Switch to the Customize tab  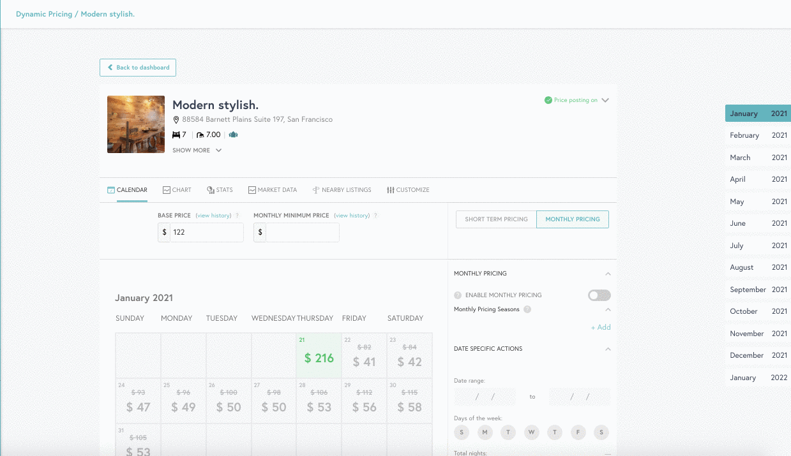[408, 190]
